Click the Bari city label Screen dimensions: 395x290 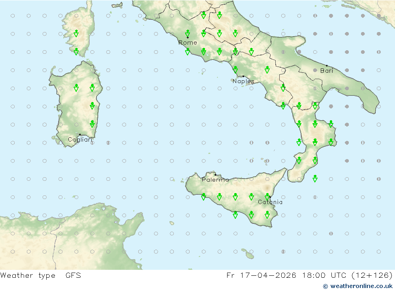[326, 71]
